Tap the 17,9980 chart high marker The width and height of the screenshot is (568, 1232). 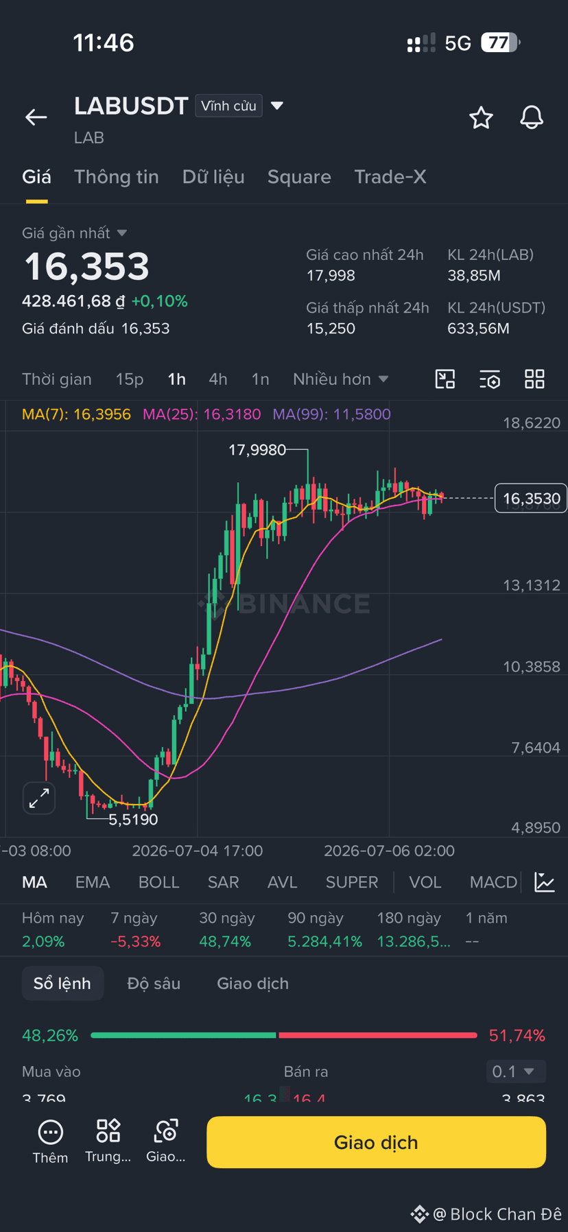(x=257, y=450)
